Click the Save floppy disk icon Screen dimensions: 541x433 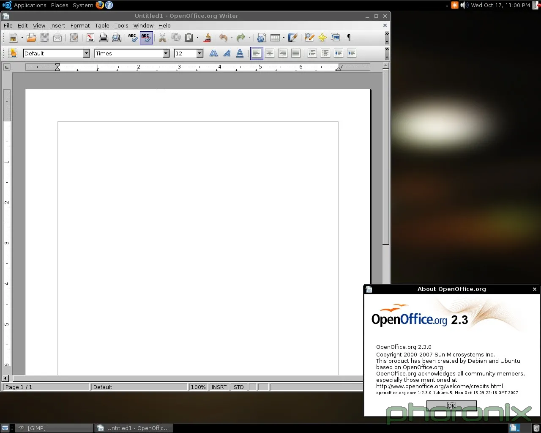(44, 38)
